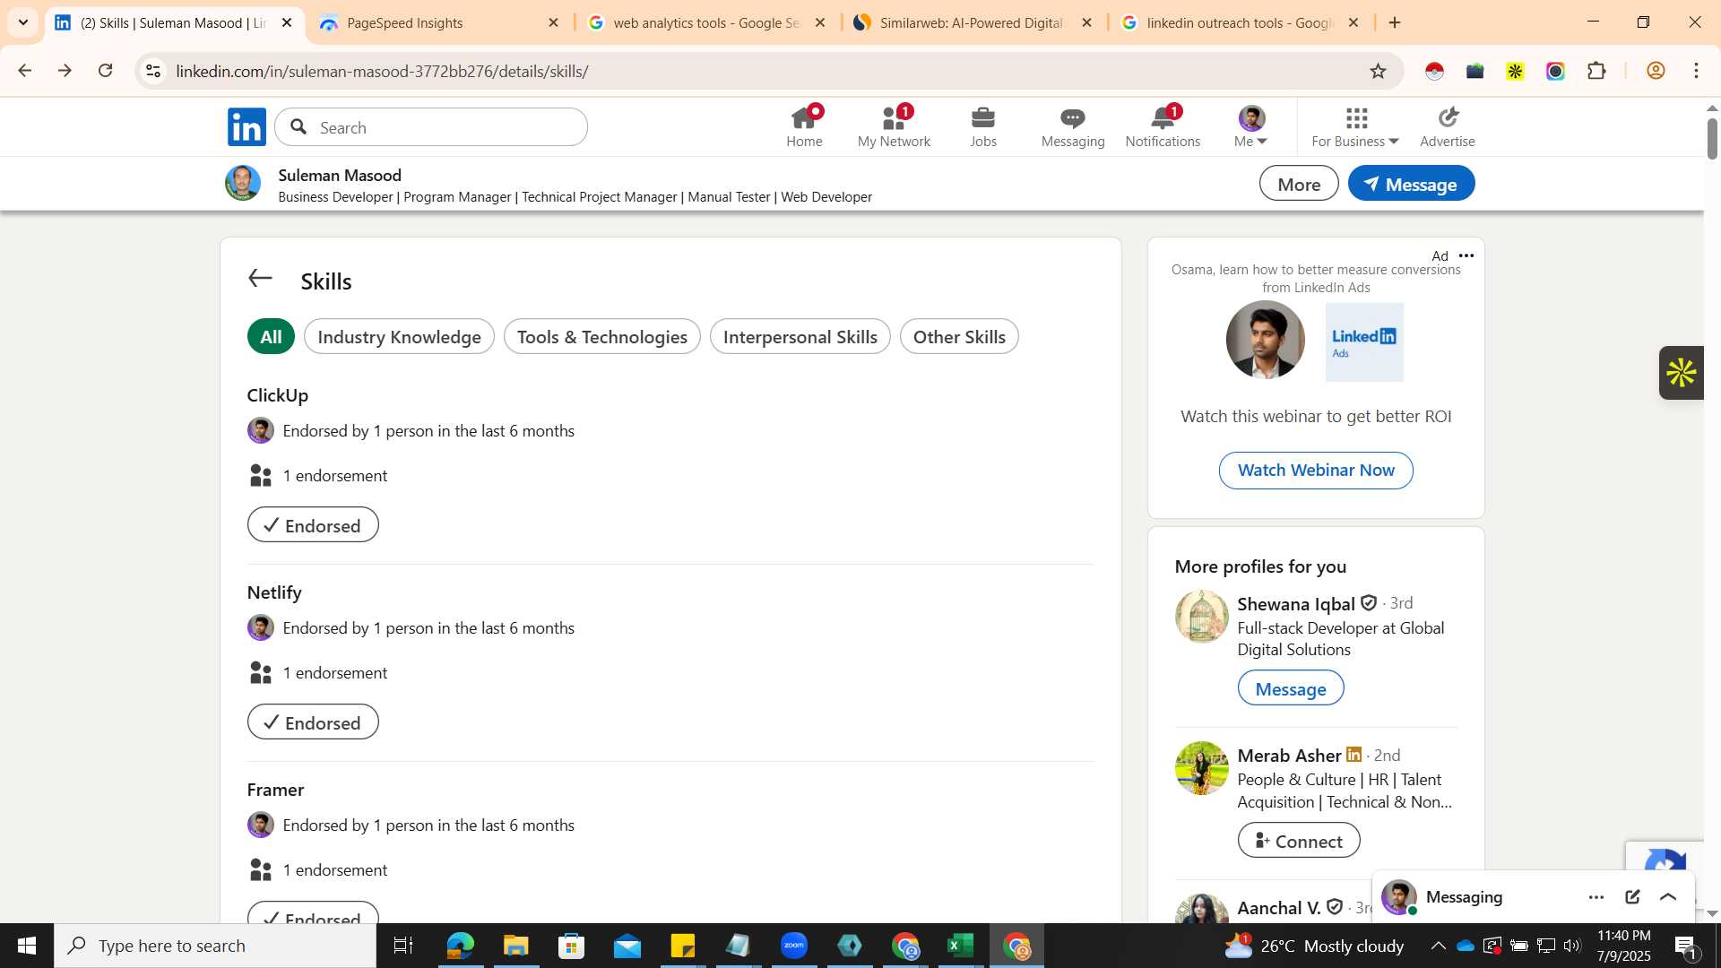View Netlify's 1 endorsement
1721x968 pixels.
335,673
